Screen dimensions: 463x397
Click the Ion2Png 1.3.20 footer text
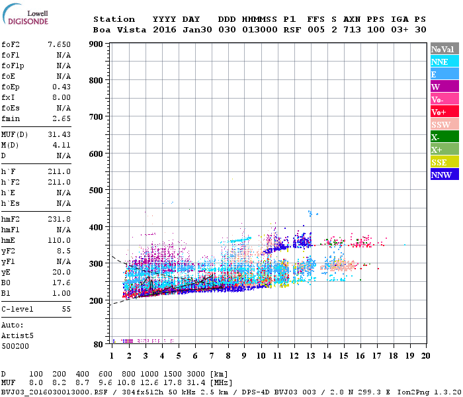point(429,392)
